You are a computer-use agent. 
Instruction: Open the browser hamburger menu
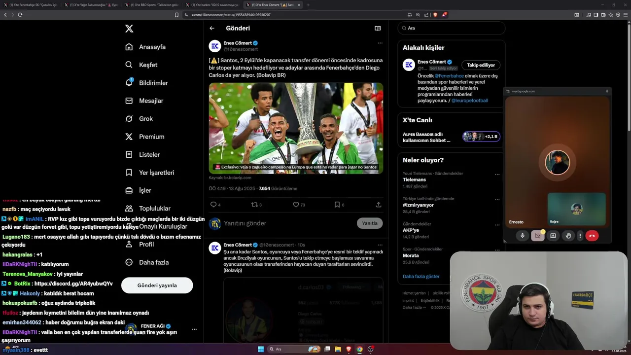pos(626,15)
